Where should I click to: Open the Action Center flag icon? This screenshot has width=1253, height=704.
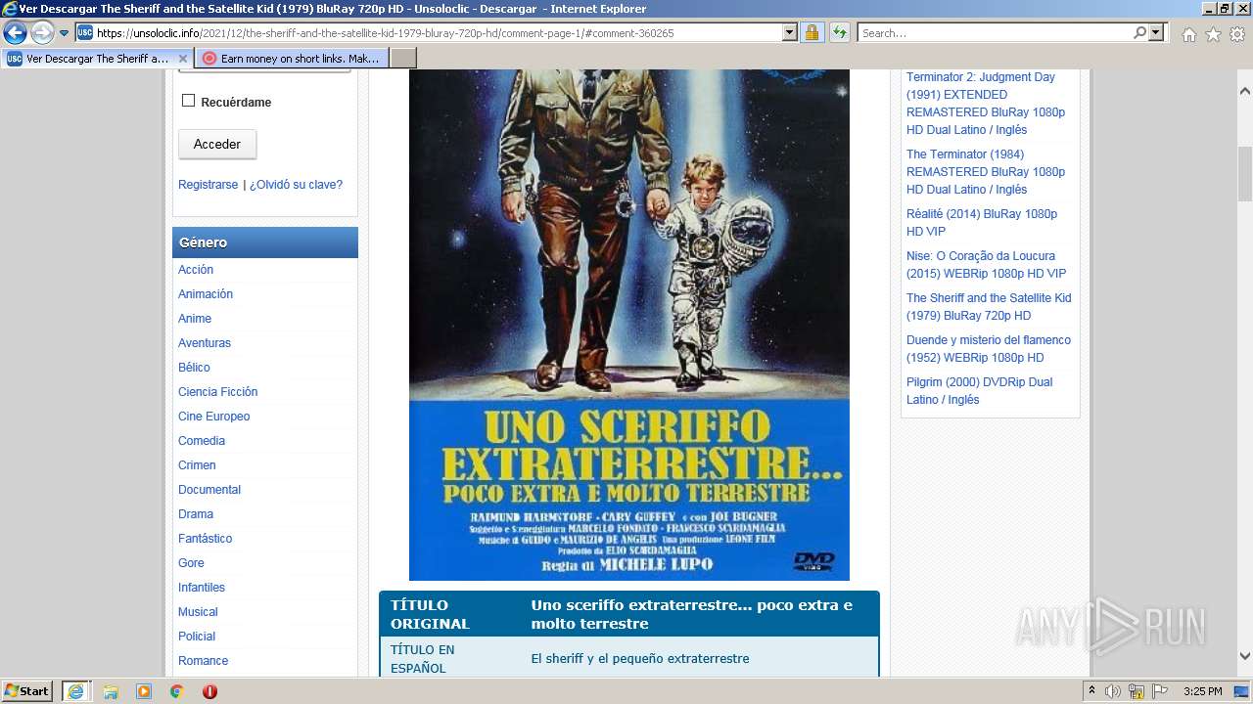(x=1160, y=691)
